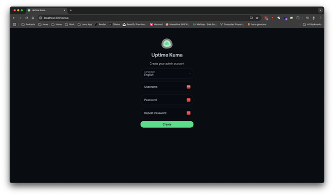Open the apps grid in bookmarks bar
Image resolution: width=334 pixels, height=196 pixels.
point(14,24)
